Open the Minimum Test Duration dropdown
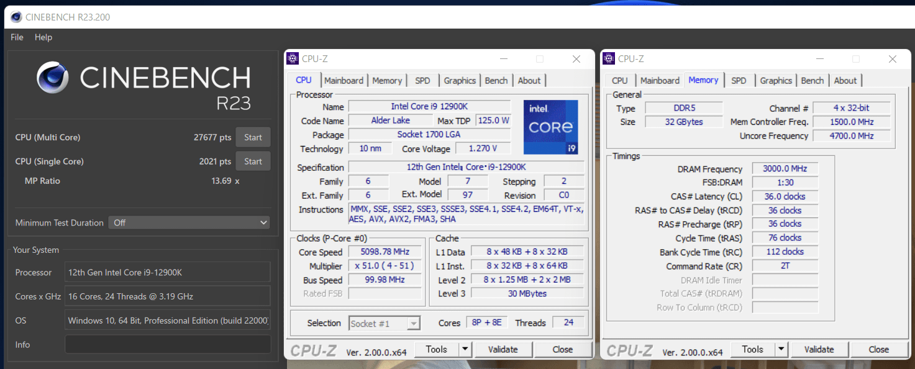Viewport: 915px width, 369px height. (189, 222)
